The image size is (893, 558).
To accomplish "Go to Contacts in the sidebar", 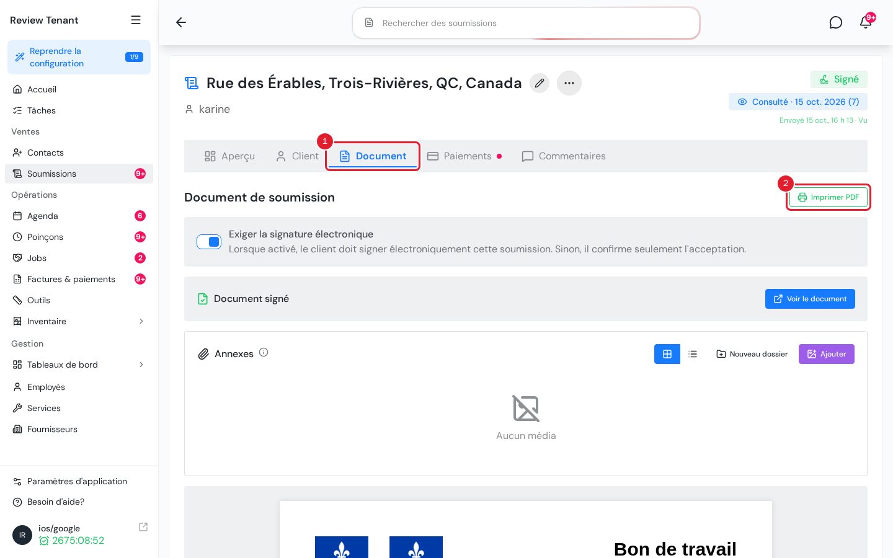I will 79,153.
